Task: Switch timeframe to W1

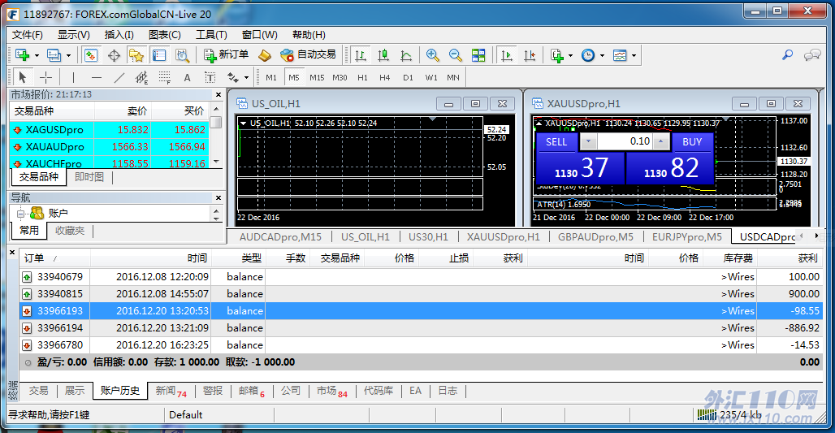Action: (431, 77)
